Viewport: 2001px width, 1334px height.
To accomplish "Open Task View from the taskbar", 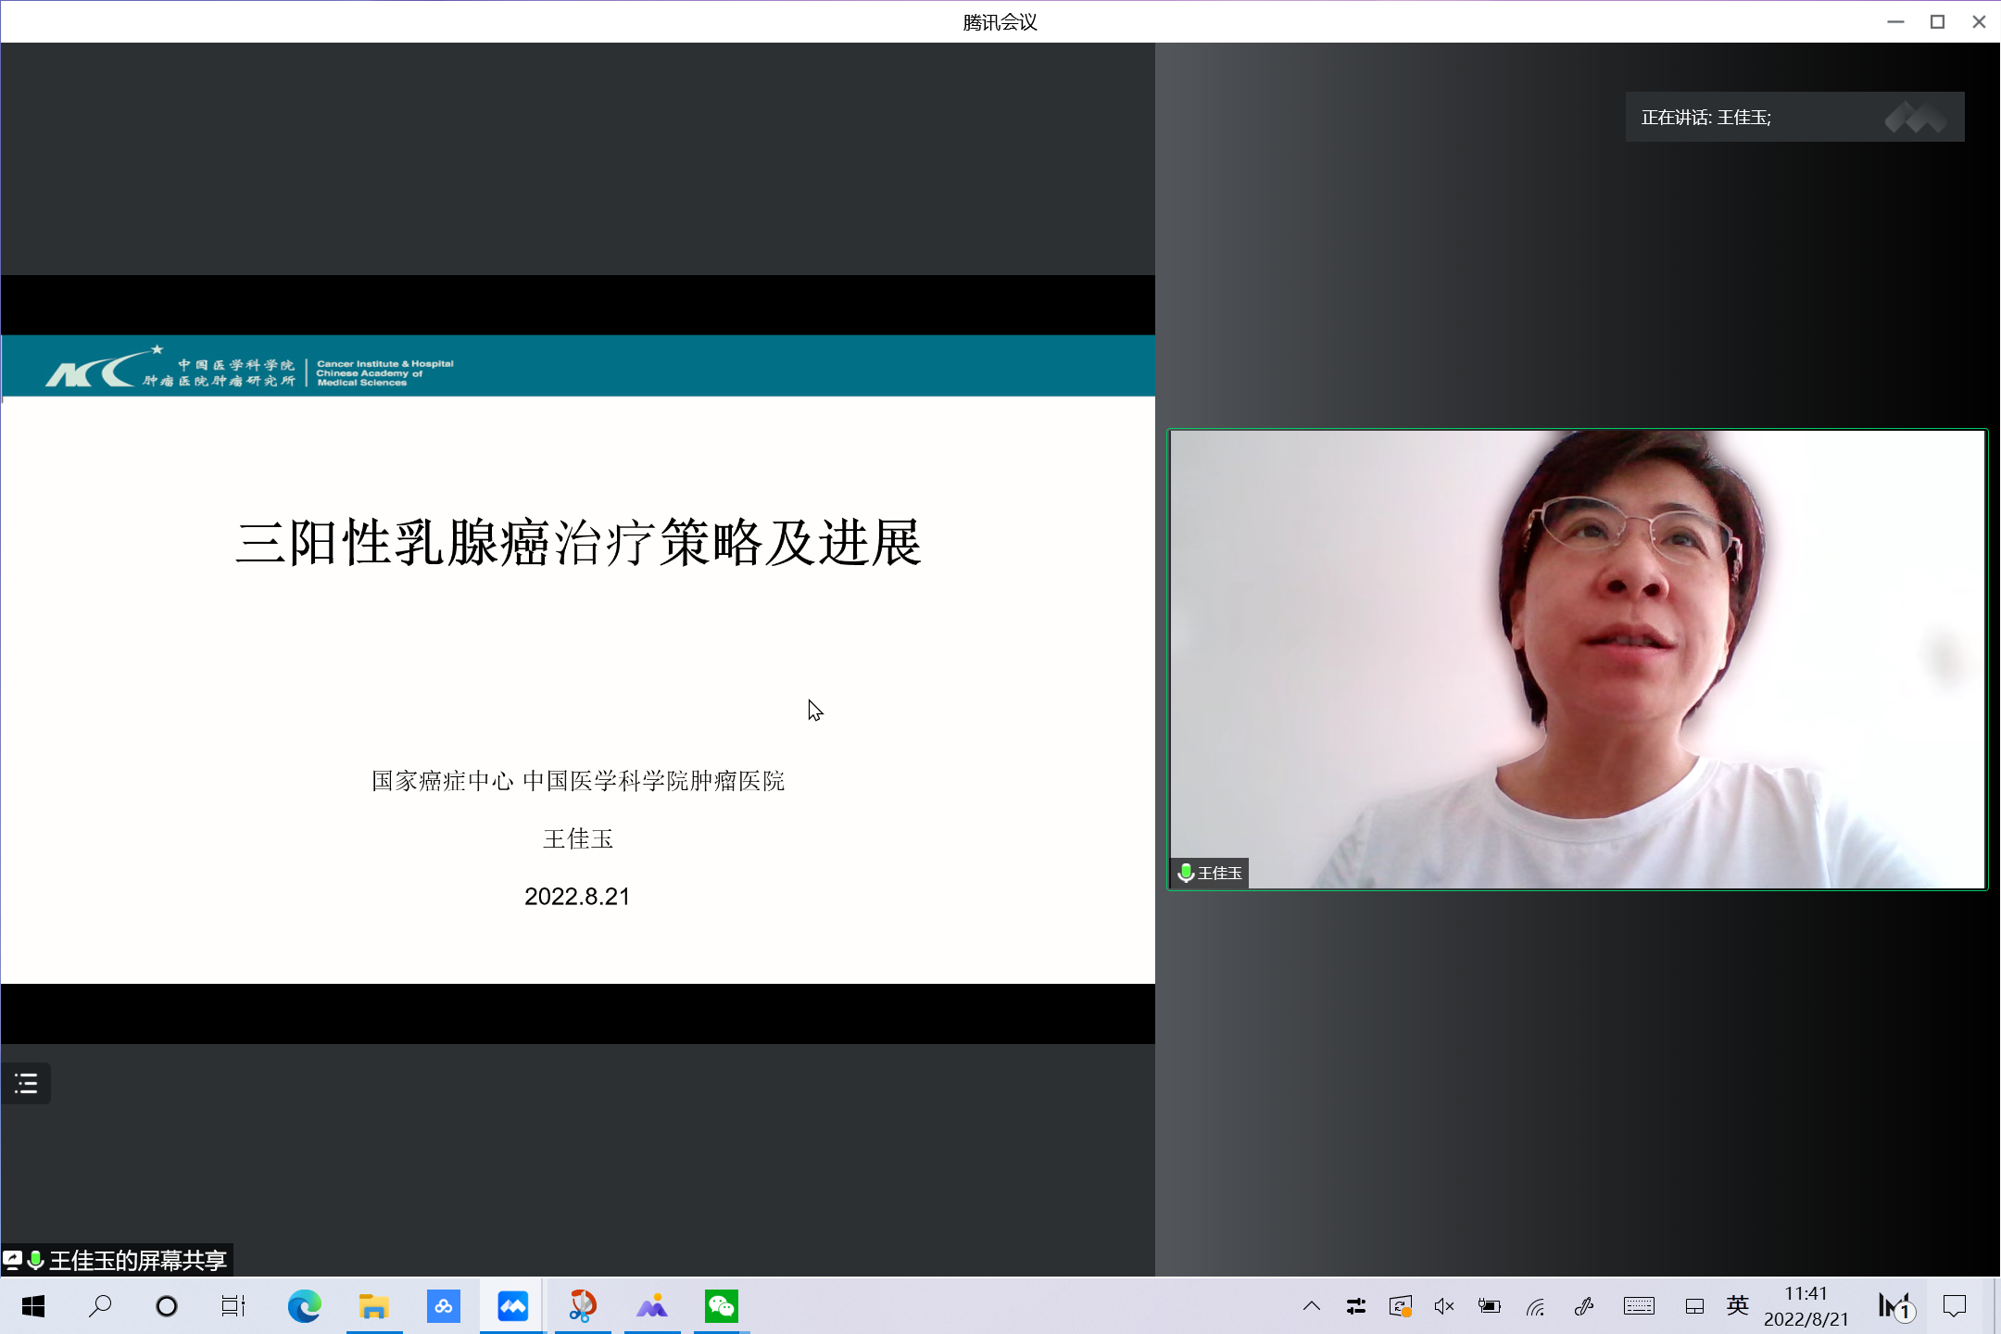I will click(233, 1306).
